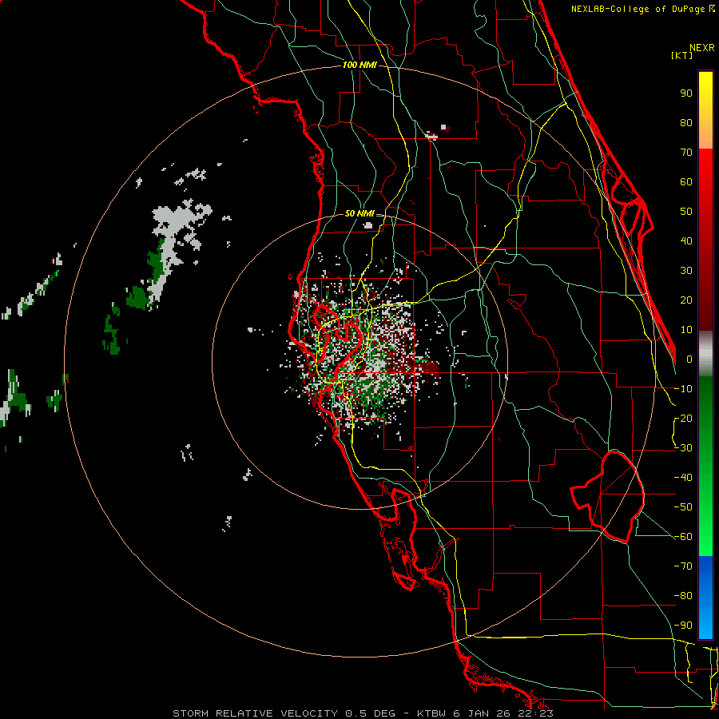Select the "-40" value on velocity scale
Image resolution: width=719 pixels, height=719 pixels.
[683, 478]
